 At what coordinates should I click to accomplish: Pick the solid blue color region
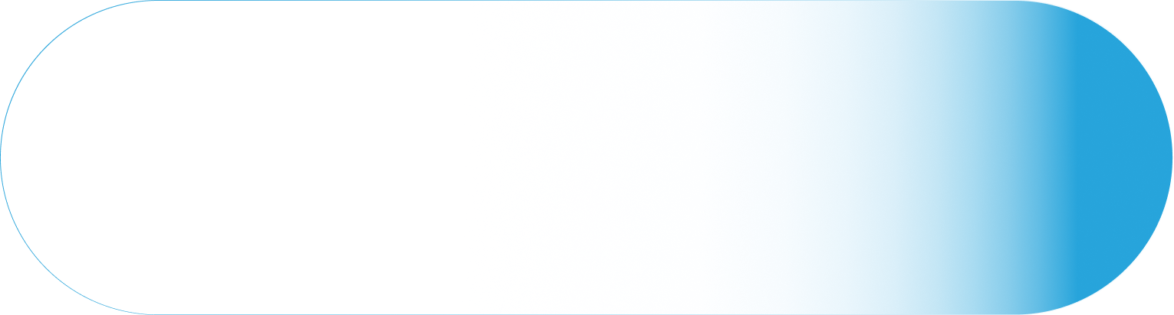(1120, 157)
